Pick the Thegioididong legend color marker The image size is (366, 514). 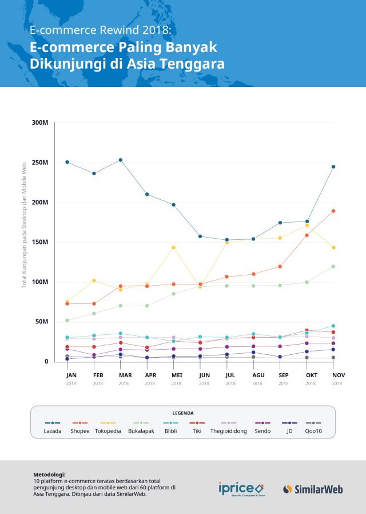pos(229,423)
